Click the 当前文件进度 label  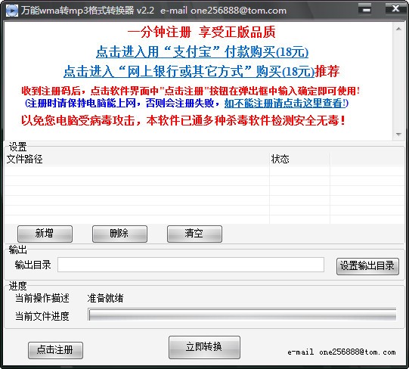[x=42, y=316]
